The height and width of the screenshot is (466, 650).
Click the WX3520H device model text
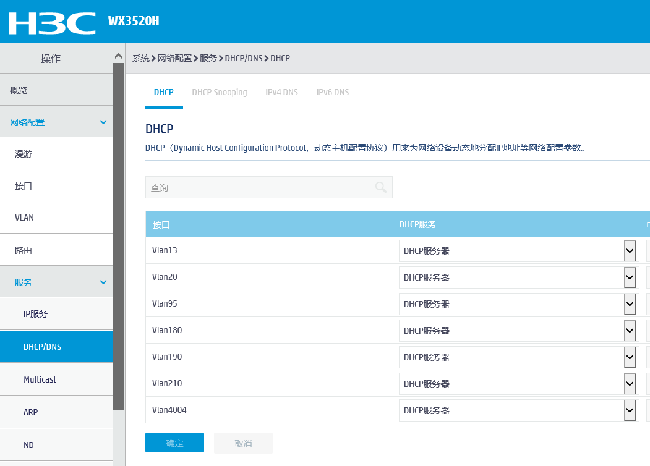[134, 21]
